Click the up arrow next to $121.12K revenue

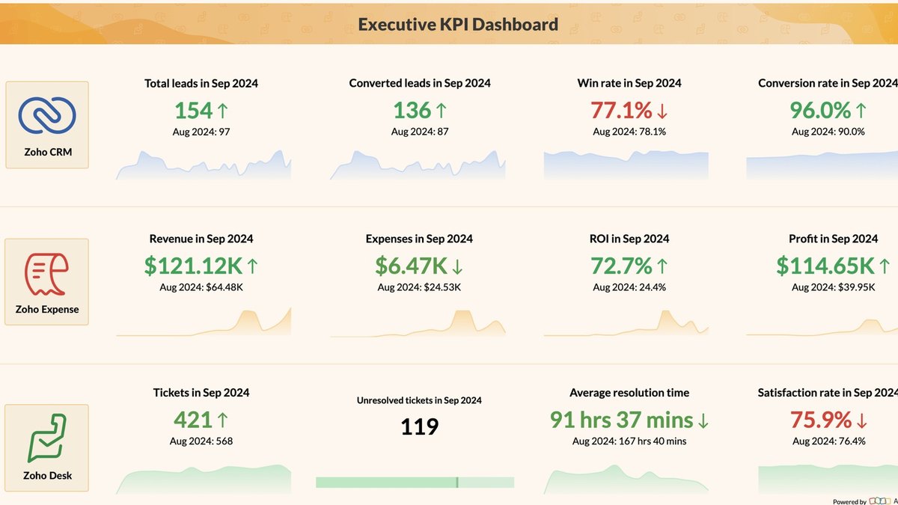[x=252, y=266]
